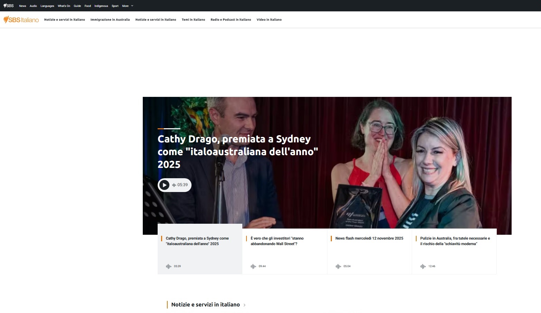Expand the More dropdown in top bar
Image resolution: width=541 pixels, height=313 pixels.
127,6
